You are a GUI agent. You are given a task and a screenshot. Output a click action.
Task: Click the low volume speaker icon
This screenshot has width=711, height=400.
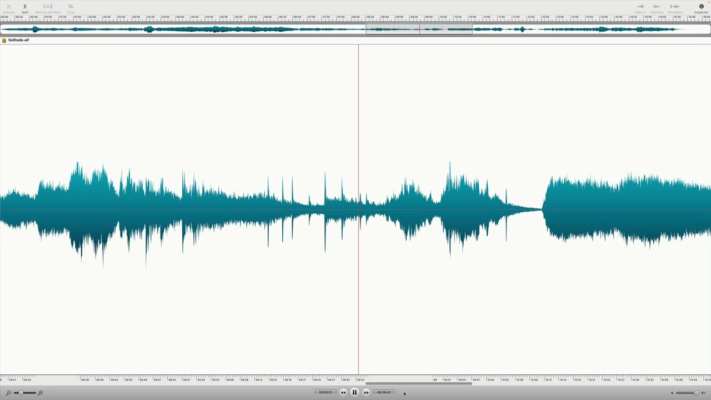(x=672, y=393)
